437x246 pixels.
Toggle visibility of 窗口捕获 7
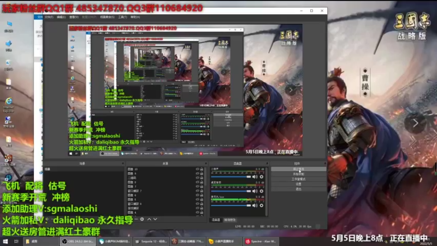point(197,191)
